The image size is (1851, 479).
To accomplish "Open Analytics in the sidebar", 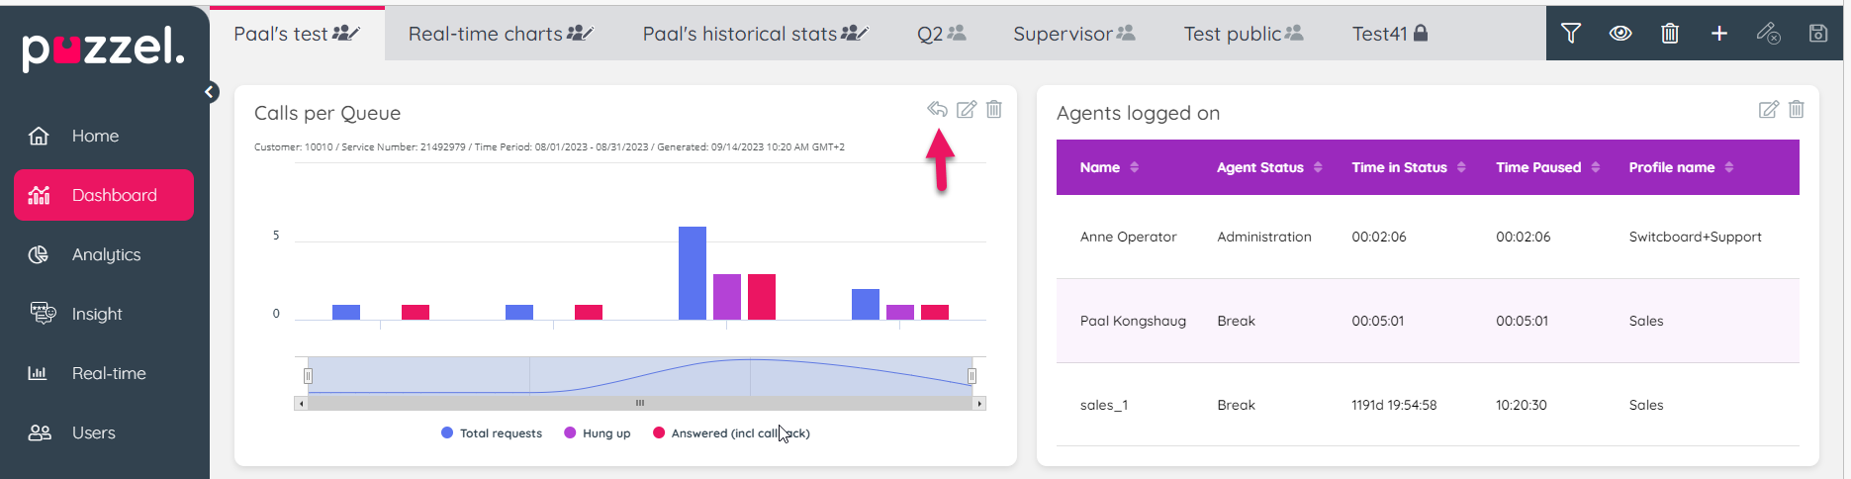I will pos(105,255).
